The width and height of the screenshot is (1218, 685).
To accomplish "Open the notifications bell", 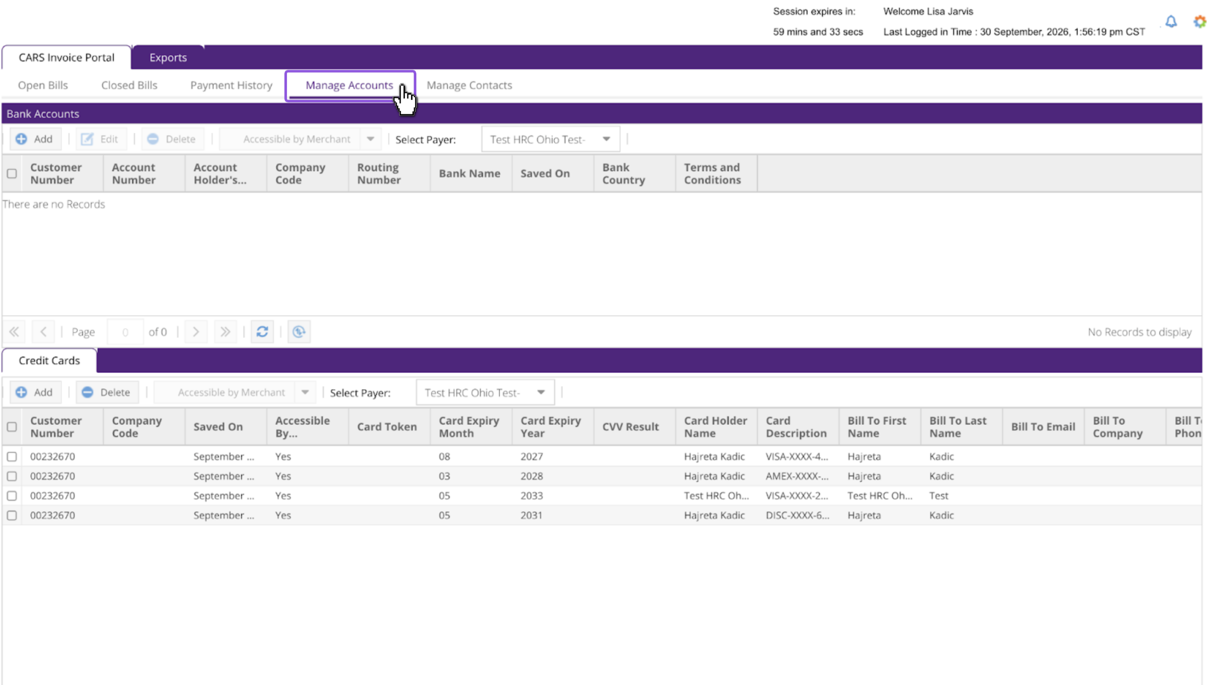I will (1171, 21).
